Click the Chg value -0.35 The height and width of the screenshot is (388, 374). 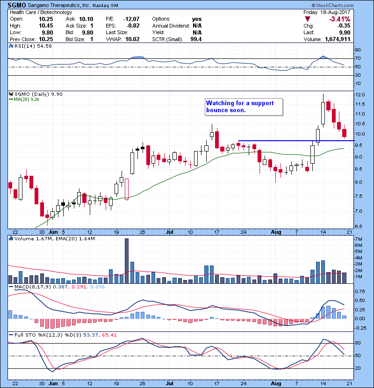[344, 26]
